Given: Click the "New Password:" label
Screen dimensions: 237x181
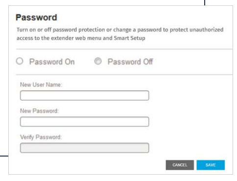Looking at the screenshot, I should pyautogui.click(x=39, y=111).
